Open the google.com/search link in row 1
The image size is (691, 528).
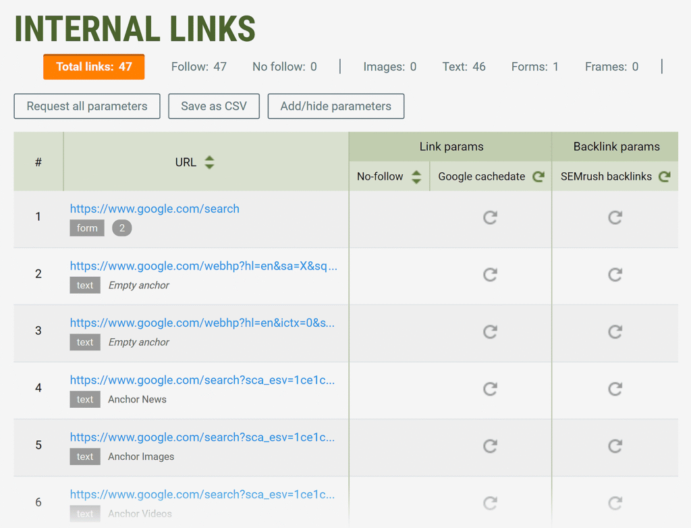click(x=155, y=209)
